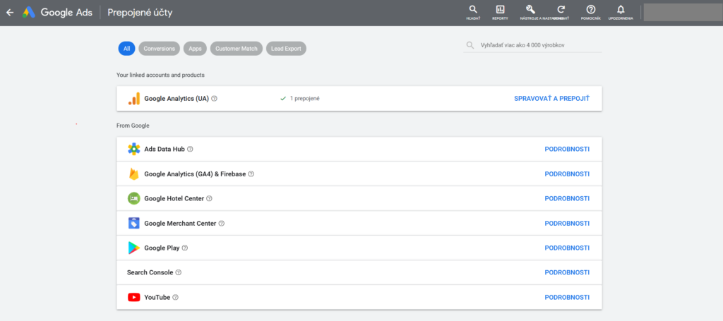Open Podrobnosti for Google Play

567,248
